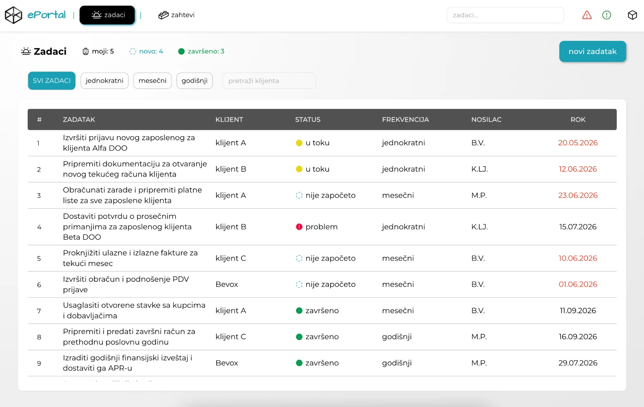This screenshot has height=407, width=644.
Task: Click the ePortal cube logo
Action: pos(14,15)
